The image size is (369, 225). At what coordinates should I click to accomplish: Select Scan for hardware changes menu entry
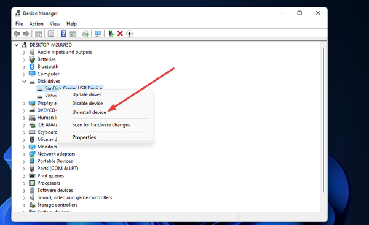coord(105,125)
